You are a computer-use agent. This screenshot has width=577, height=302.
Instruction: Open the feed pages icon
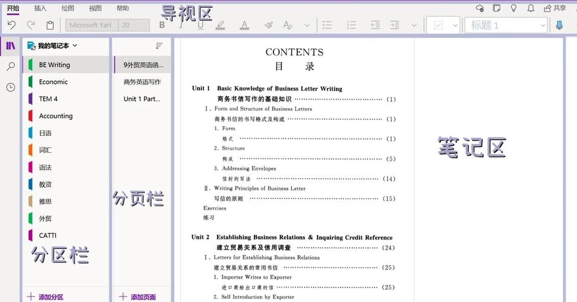click(497, 8)
